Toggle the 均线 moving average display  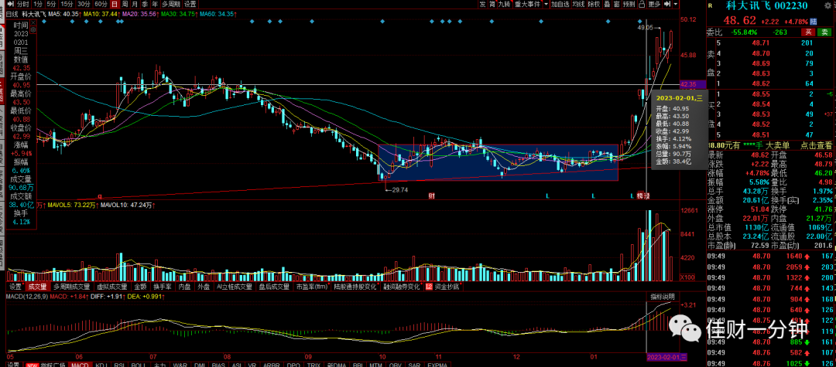(x=578, y=5)
